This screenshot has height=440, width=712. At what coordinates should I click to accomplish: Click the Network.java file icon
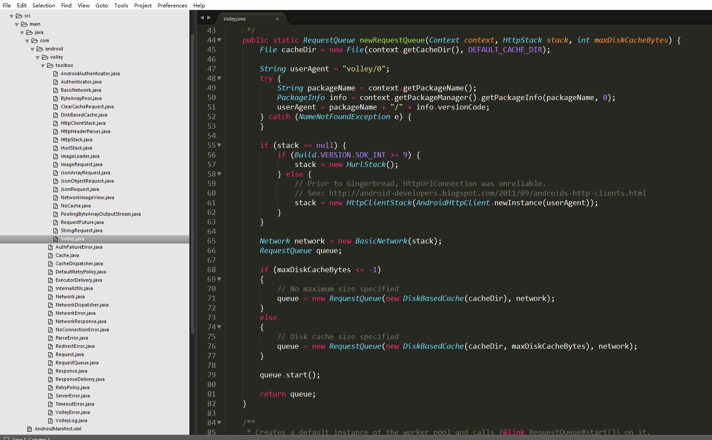click(50, 297)
